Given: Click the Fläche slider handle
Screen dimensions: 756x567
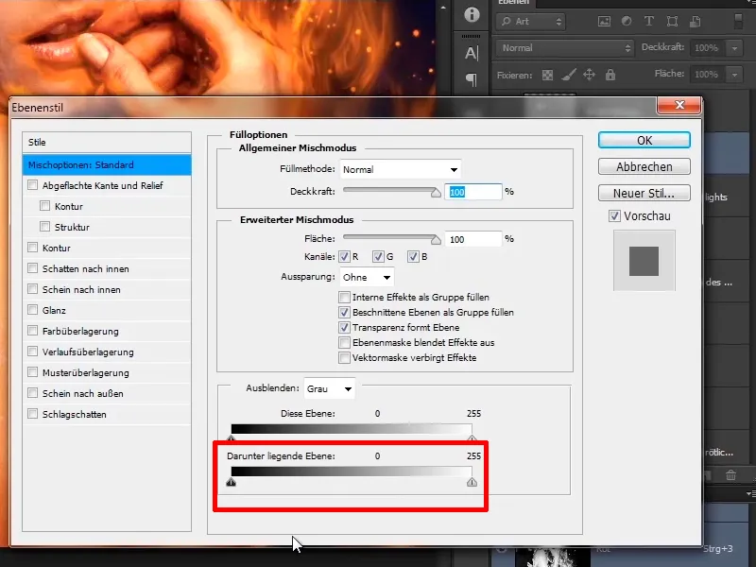Looking at the screenshot, I should click(x=436, y=240).
